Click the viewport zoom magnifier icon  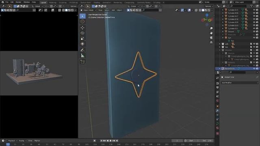(x=211, y=28)
